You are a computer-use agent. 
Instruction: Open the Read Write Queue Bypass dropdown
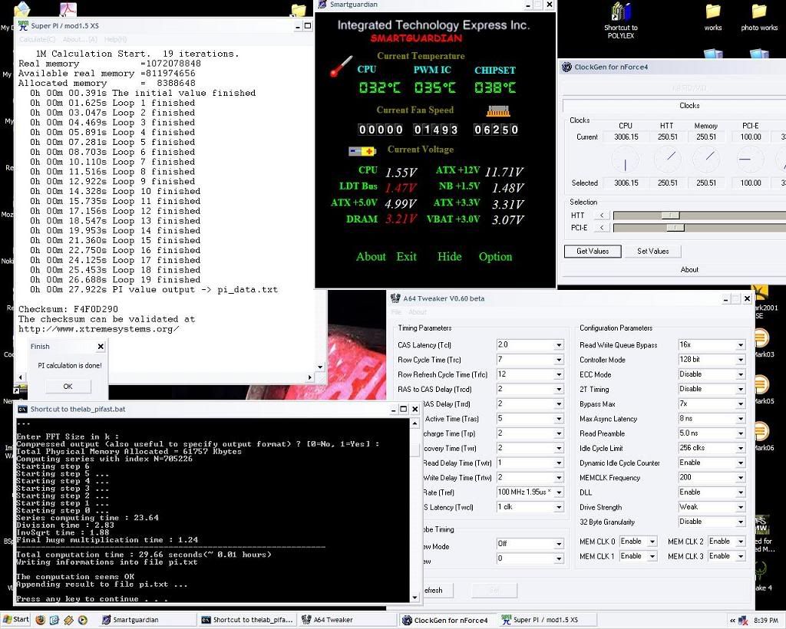(741, 345)
